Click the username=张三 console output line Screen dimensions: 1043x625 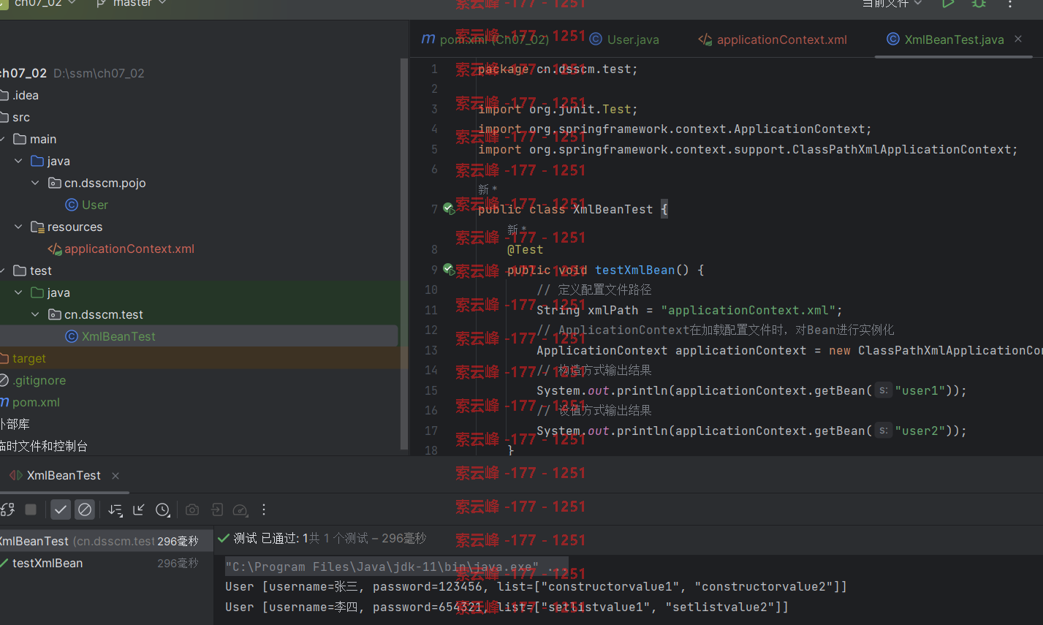(x=536, y=586)
